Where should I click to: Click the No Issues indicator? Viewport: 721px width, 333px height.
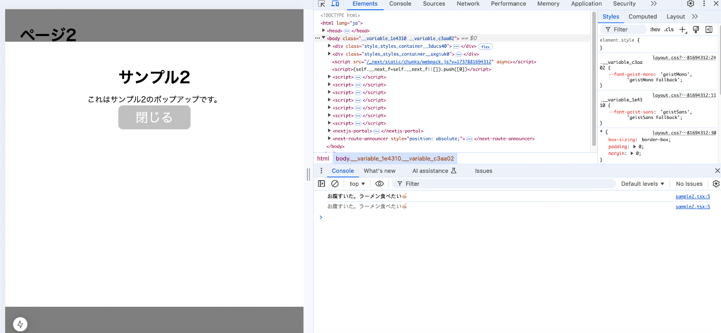689,184
